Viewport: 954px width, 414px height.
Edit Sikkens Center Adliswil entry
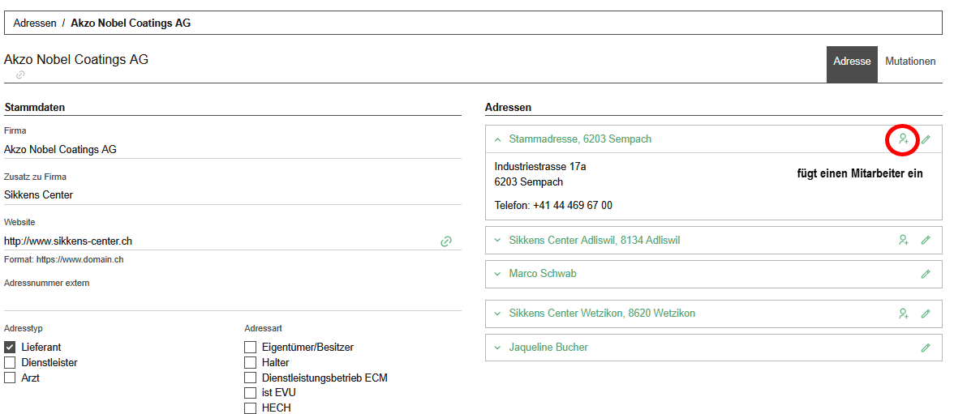pos(926,240)
